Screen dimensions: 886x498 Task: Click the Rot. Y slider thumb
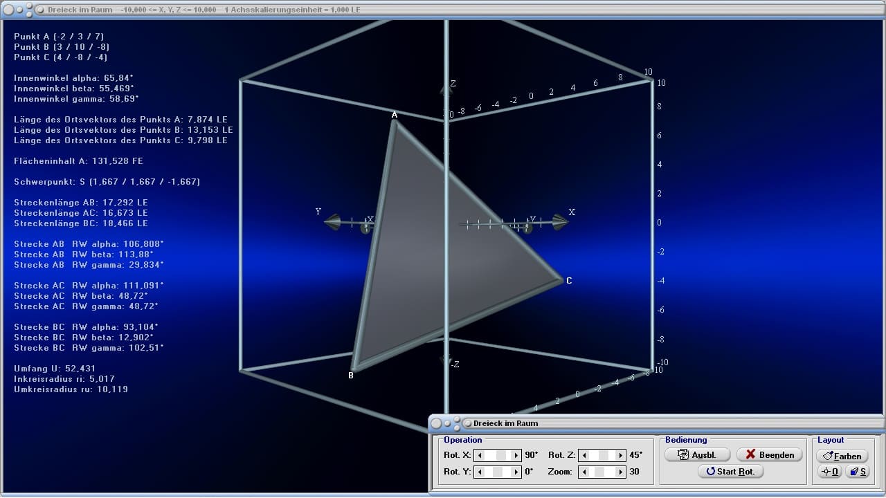tap(497, 472)
